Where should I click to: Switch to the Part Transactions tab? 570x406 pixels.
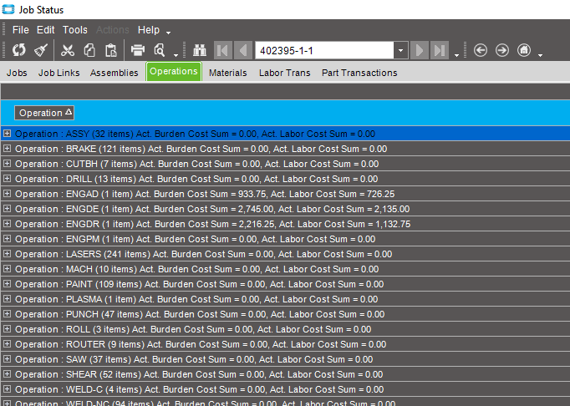pyautogui.click(x=359, y=73)
